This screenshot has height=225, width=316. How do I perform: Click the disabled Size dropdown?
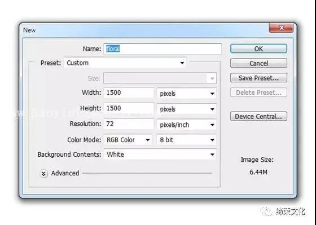(160, 78)
